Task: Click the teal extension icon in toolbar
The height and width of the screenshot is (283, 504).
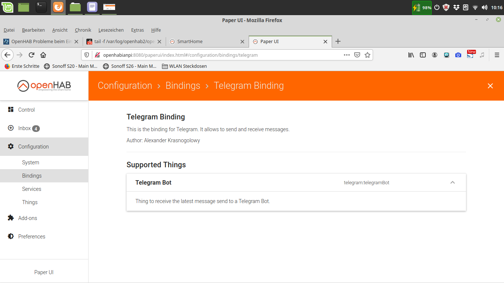Action: pos(446,55)
